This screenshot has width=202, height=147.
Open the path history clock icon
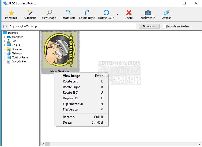coord(5,26)
